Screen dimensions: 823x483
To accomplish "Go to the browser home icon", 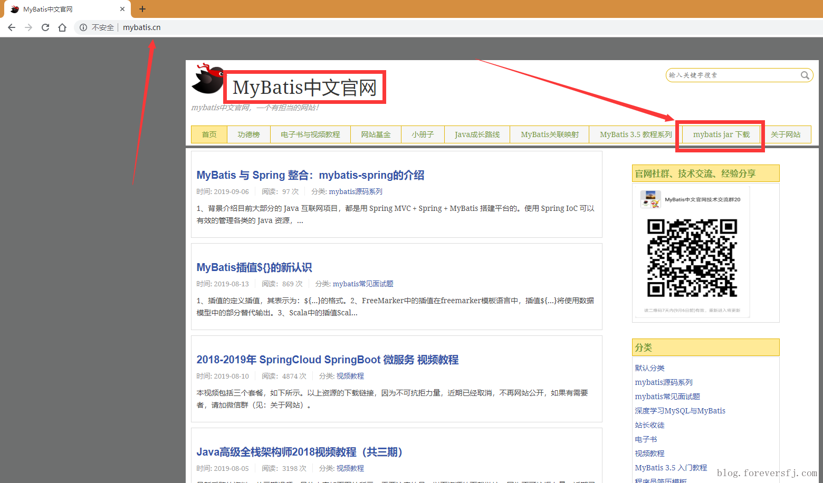I will (x=62, y=27).
